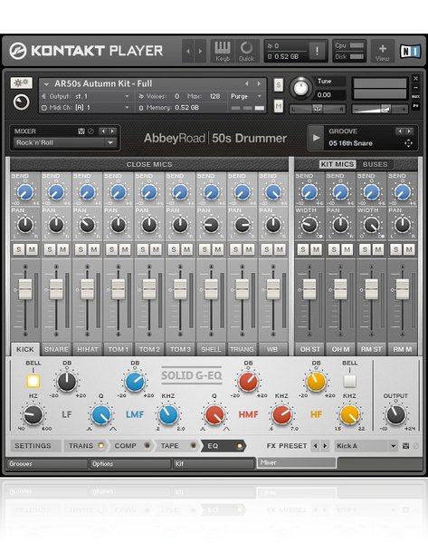Screen dimensions: 428x544
Task: Select previous groove arrow
Action: pyautogui.click(x=400, y=131)
